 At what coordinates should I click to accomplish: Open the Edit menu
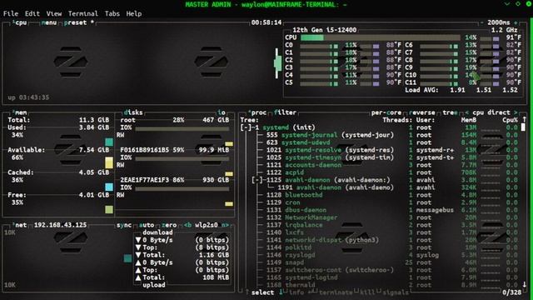pos(32,13)
